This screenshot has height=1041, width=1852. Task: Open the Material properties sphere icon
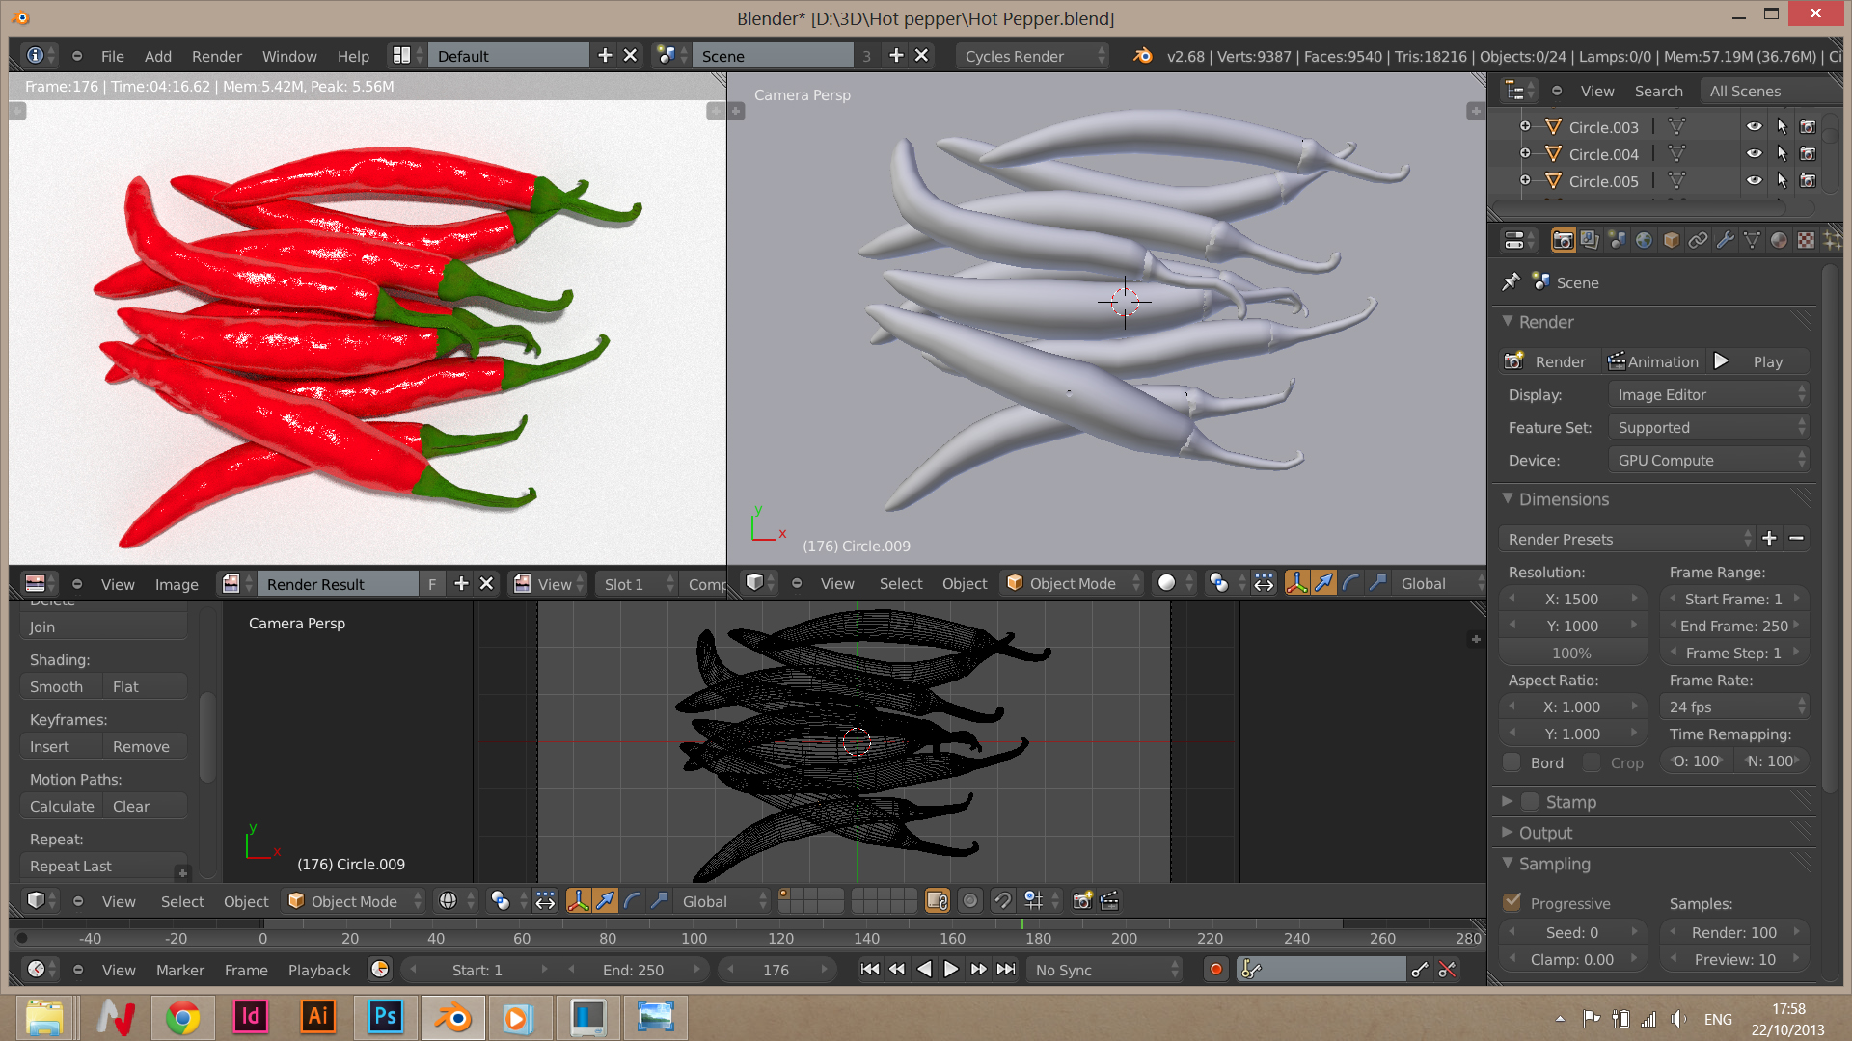[1780, 240]
